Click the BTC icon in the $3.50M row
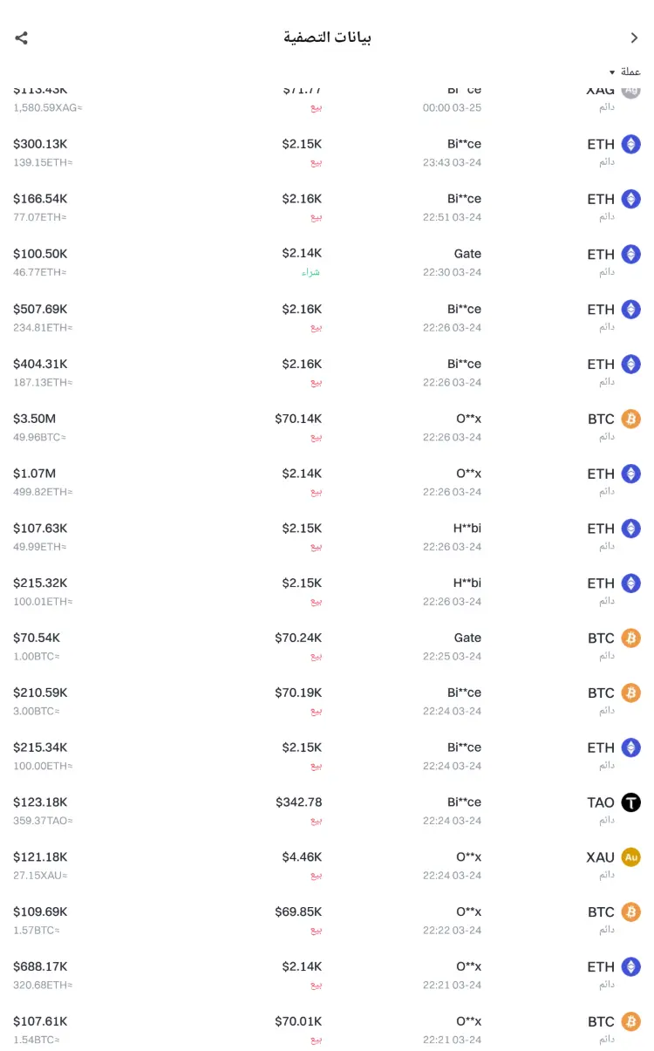Screen dimensions: 654x1051 630,420
